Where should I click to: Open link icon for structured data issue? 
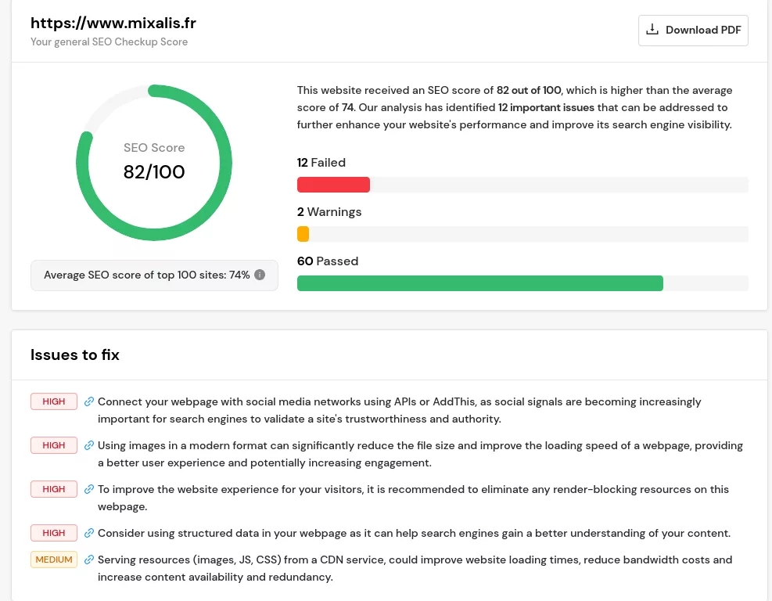pyautogui.click(x=88, y=533)
